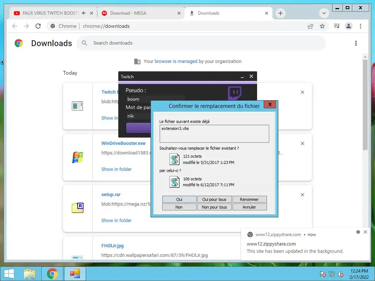Viewport: 375px width, 281px height.
Task: Click the colored blocks app in taskbar
Action: 75,274
